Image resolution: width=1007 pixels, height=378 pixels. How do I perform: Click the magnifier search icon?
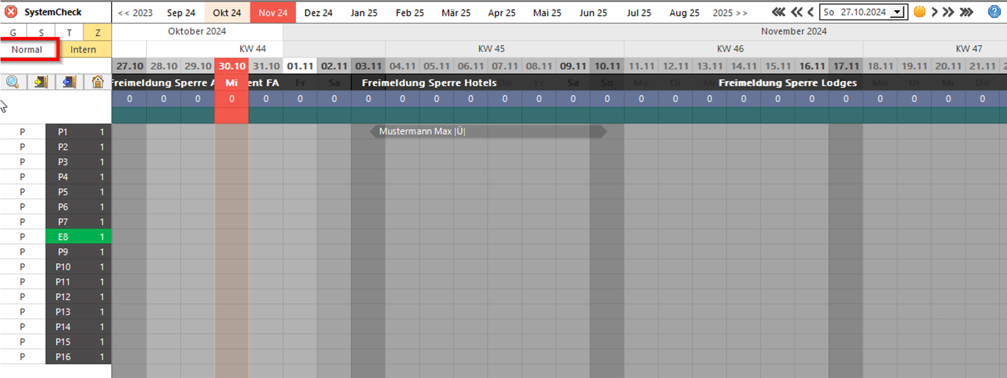(x=13, y=82)
